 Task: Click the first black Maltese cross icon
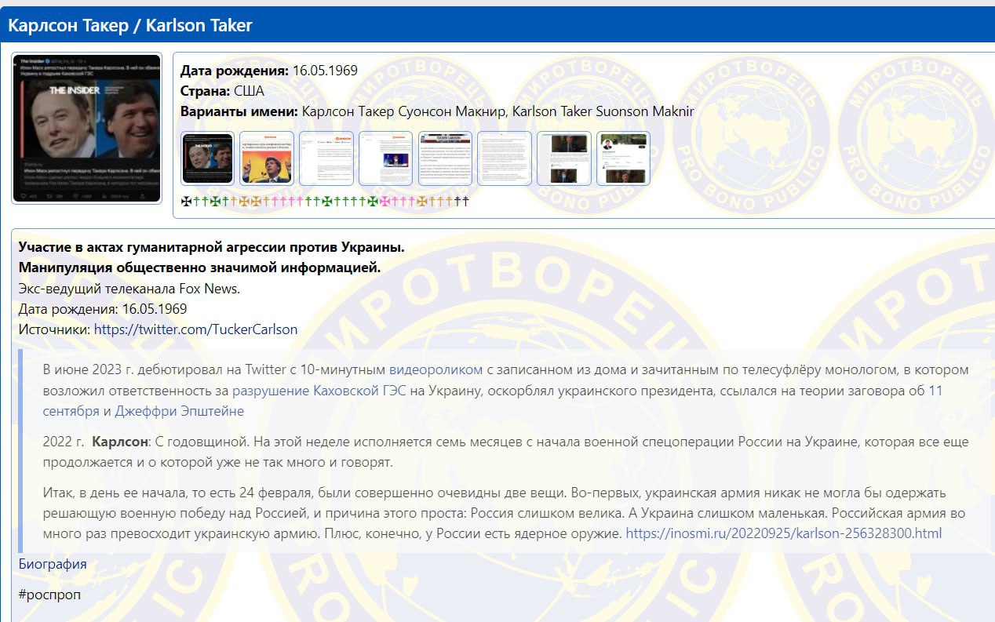coord(185,202)
